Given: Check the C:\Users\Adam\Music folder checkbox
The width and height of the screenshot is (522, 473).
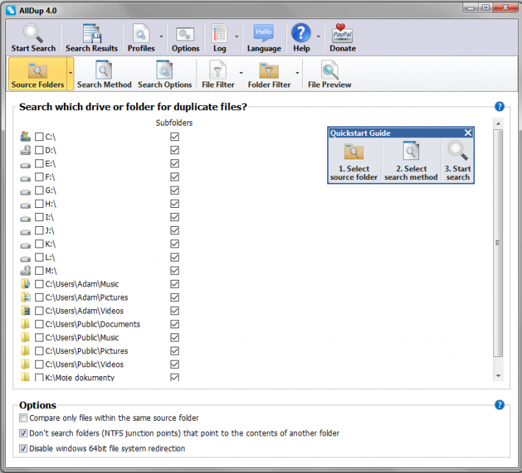Looking at the screenshot, I should tap(39, 284).
